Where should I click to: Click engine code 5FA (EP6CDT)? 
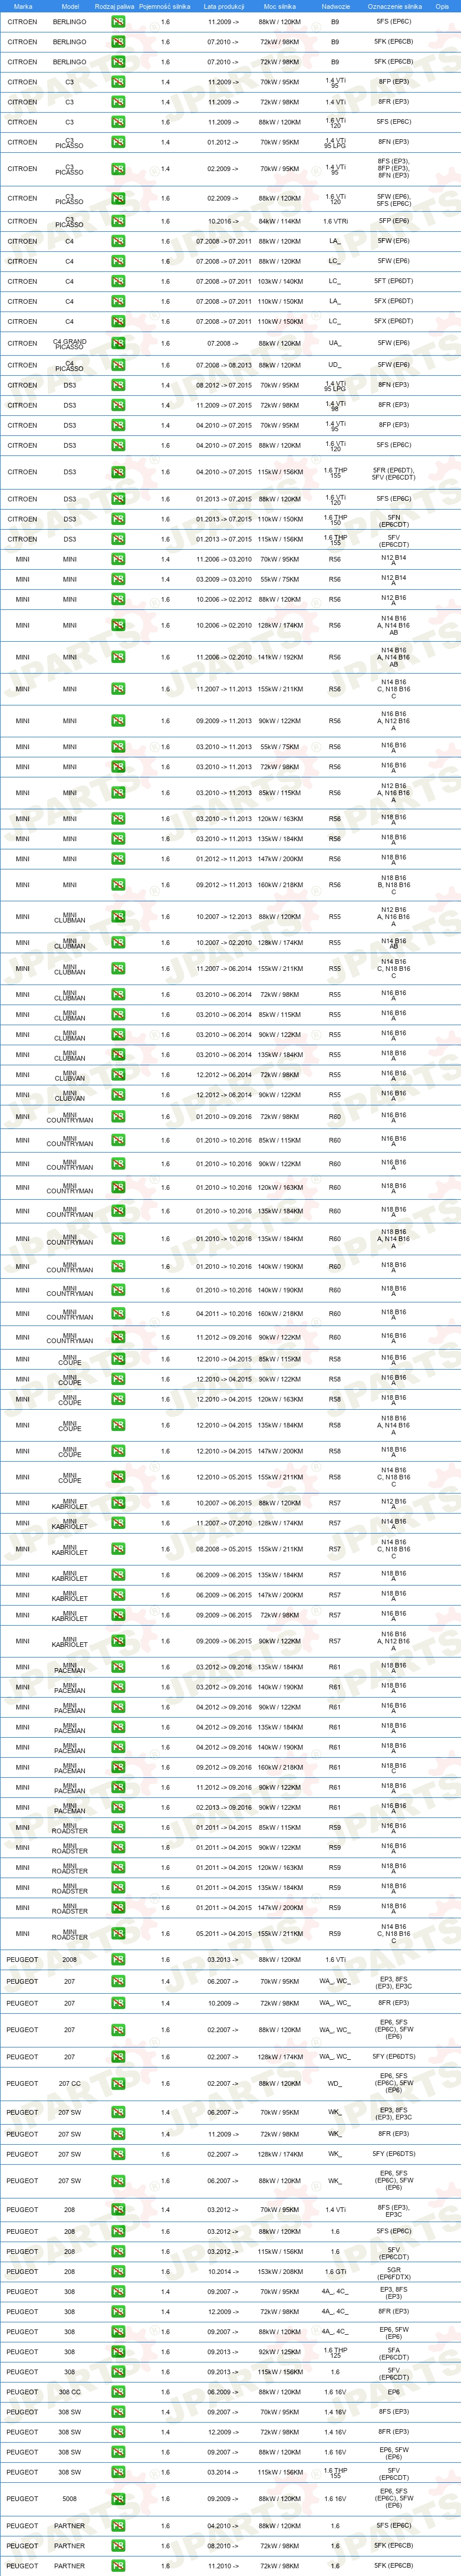coord(393,2351)
